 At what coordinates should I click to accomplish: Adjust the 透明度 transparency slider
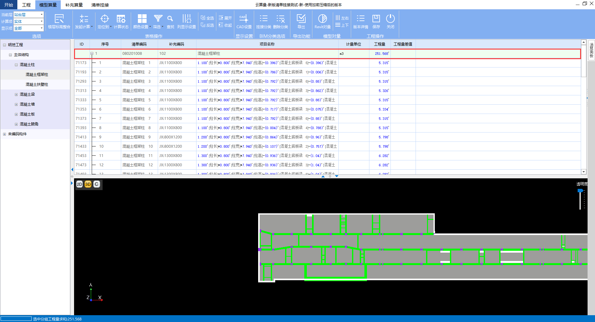580,191
